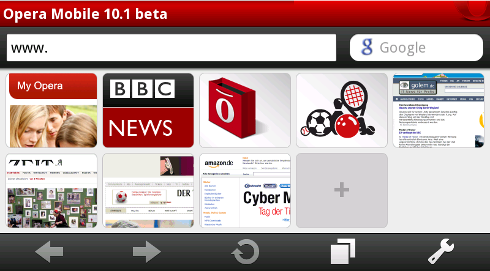Open the golem.de speed dial
The image size is (490, 271).
coord(439,110)
